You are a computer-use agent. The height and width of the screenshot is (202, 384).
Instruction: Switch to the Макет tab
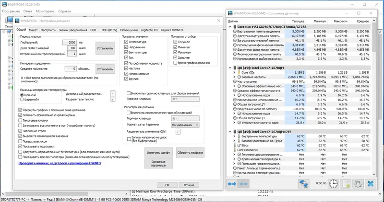33,30
